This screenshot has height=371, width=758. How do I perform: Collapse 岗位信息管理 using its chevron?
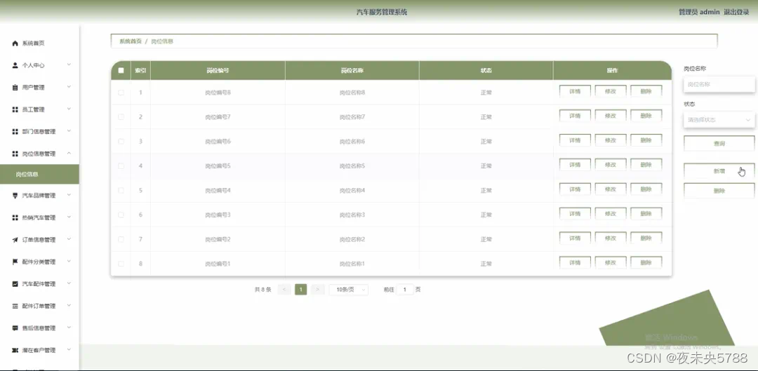pos(69,153)
